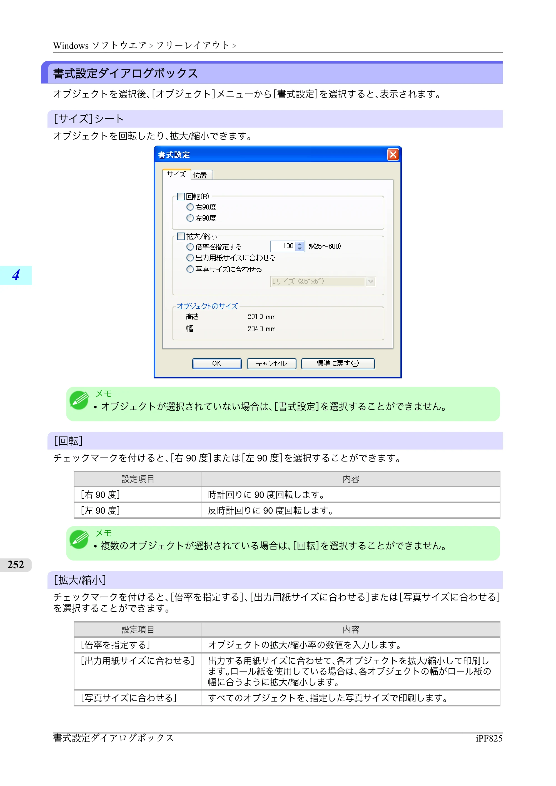Click the 幅 value 204.0 mm
The image size is (556, 786).
coord(261,329)
